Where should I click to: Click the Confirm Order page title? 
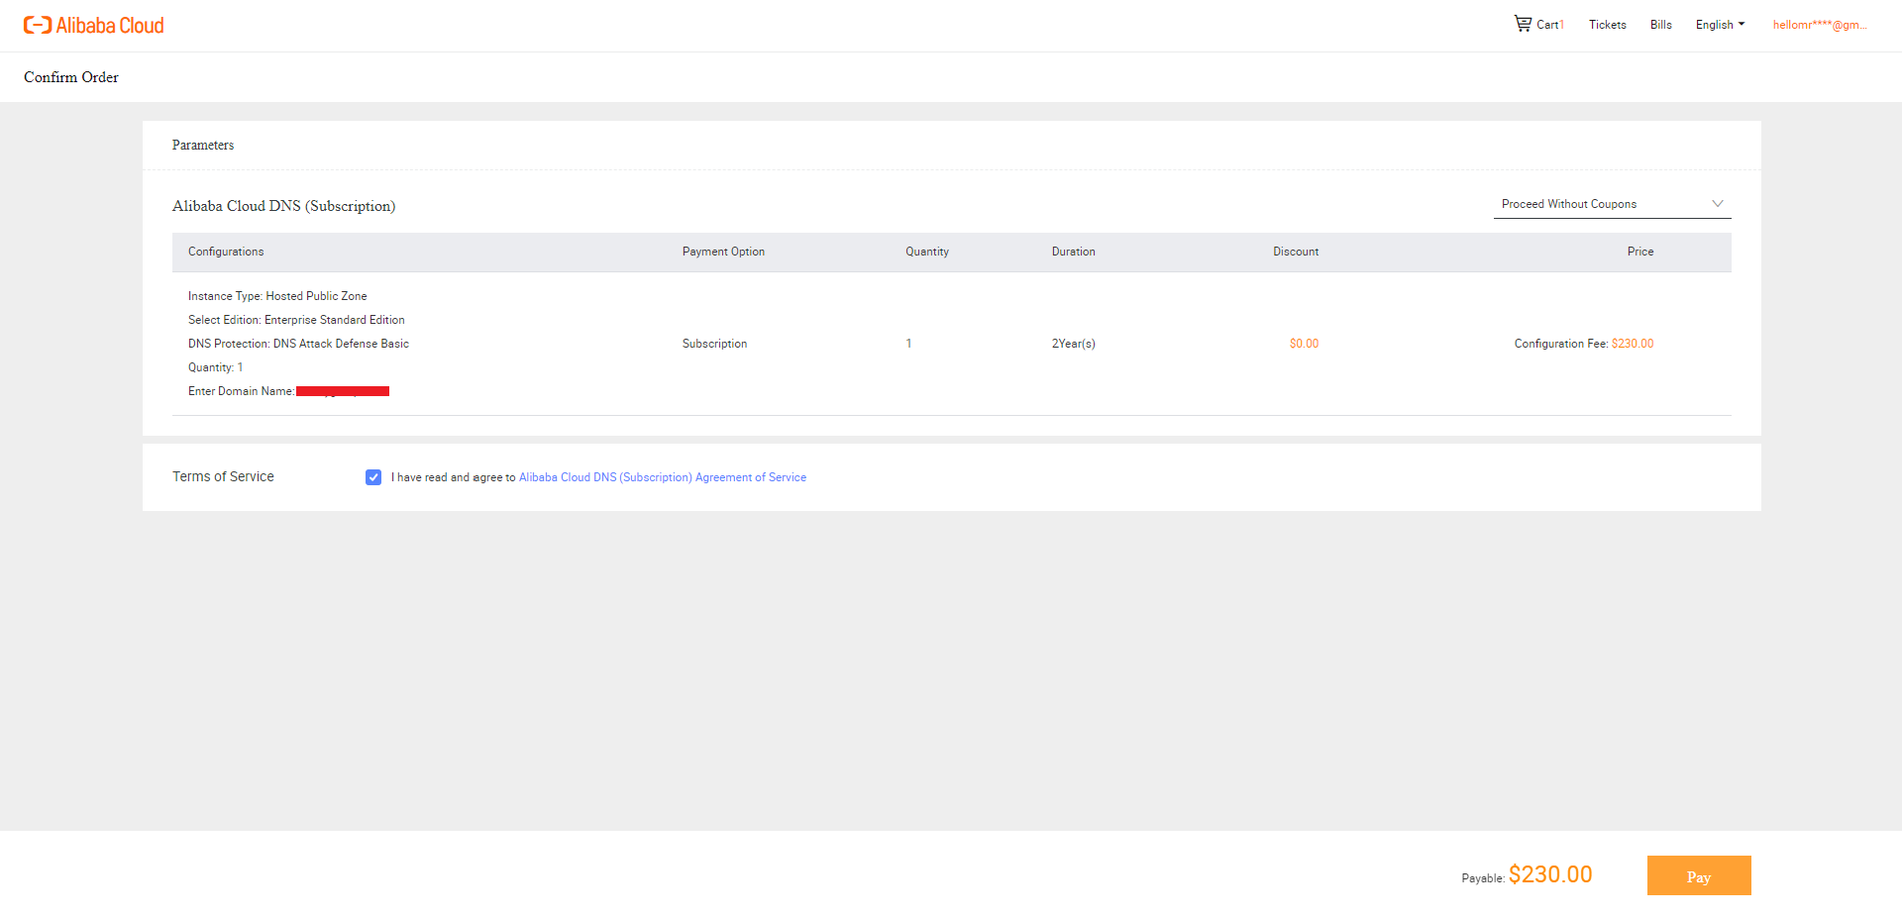point(71,77)
